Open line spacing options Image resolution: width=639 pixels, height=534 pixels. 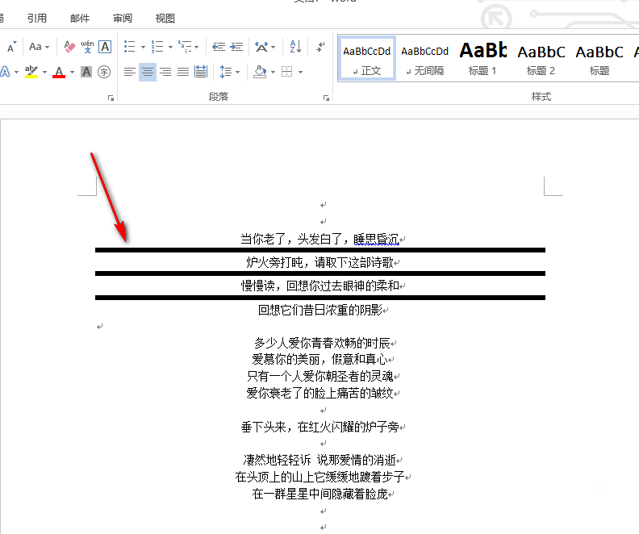229,72
